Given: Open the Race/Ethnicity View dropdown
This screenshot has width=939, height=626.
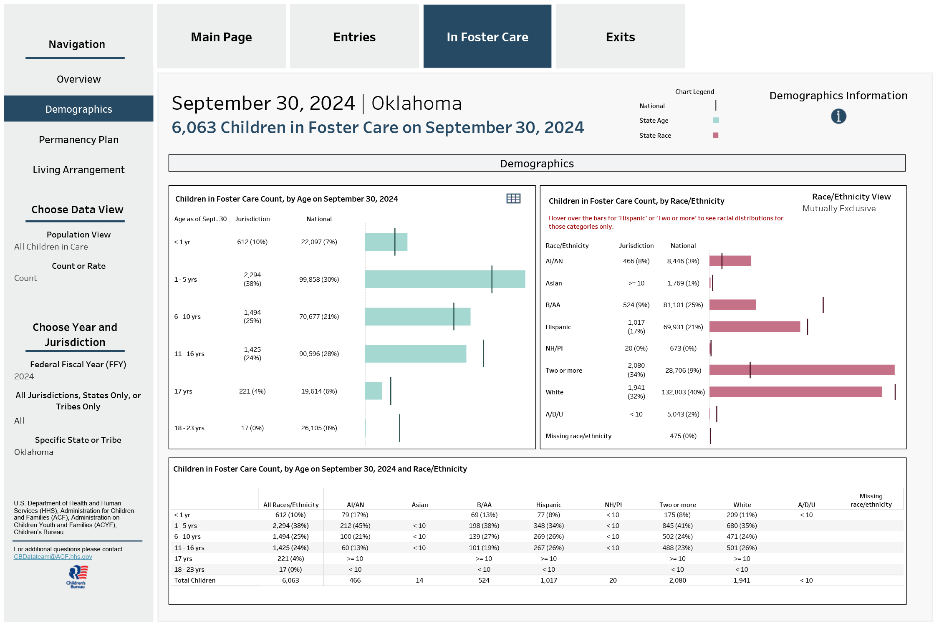Looking at the screenshot, I should [839, 208].
